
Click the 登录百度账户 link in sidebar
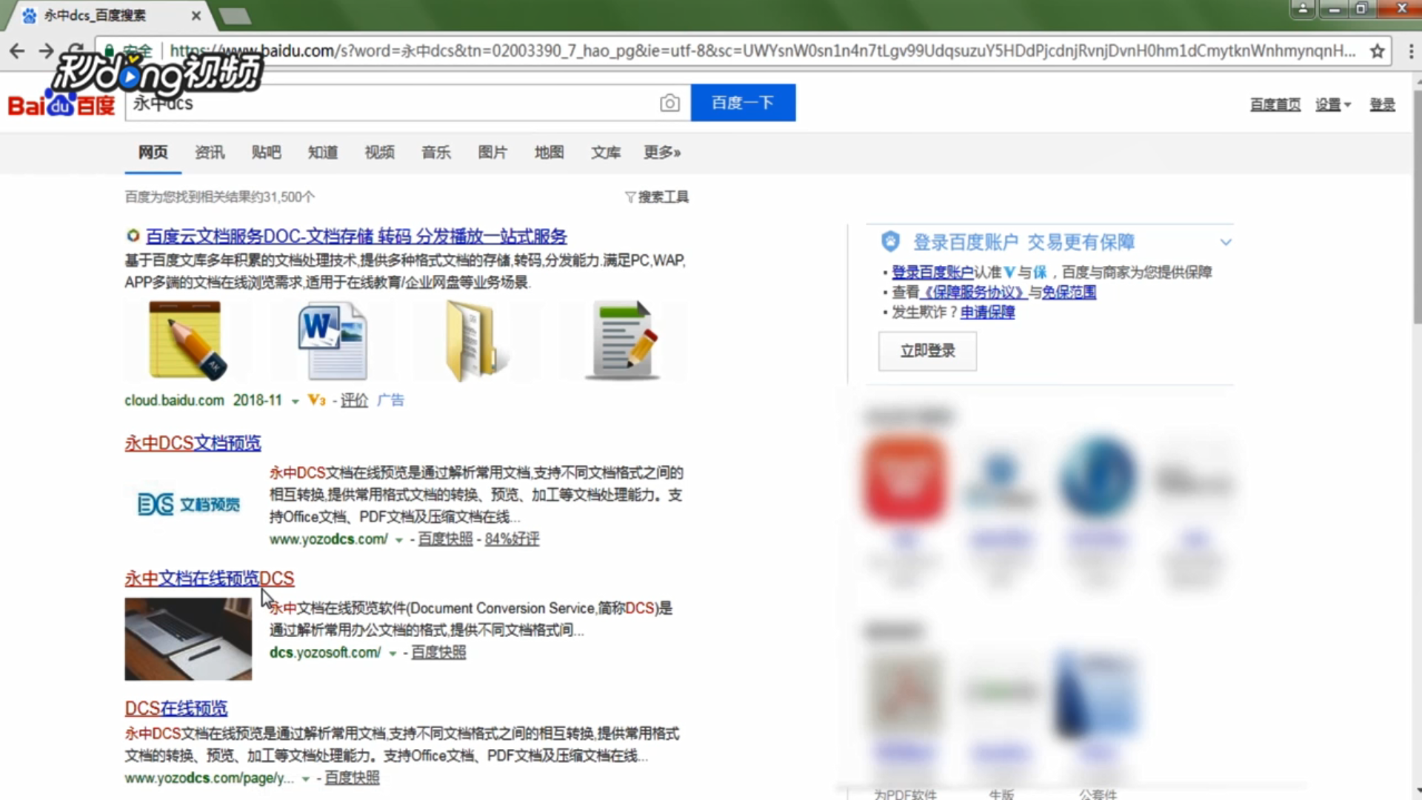coord(932,272)
